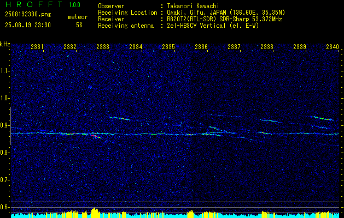Click the 1.1 kHz frequency axis label
This screenshot has width=344, height=218.
coord(4,71)
